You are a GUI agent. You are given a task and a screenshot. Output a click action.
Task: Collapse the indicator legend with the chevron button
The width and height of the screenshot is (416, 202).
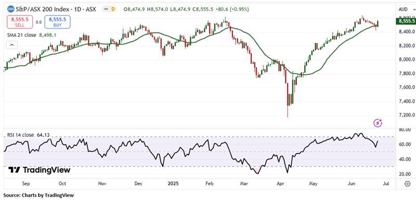[11, 45]
